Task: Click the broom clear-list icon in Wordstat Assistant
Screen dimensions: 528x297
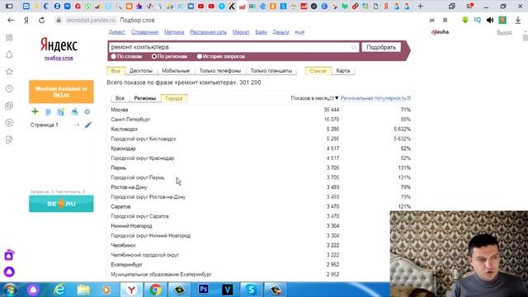Action: pos(74,111)
